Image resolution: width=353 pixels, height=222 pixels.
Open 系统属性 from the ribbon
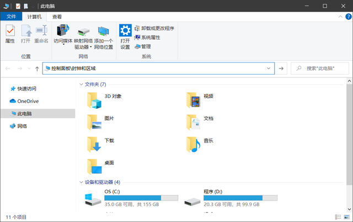click(147, 38)
